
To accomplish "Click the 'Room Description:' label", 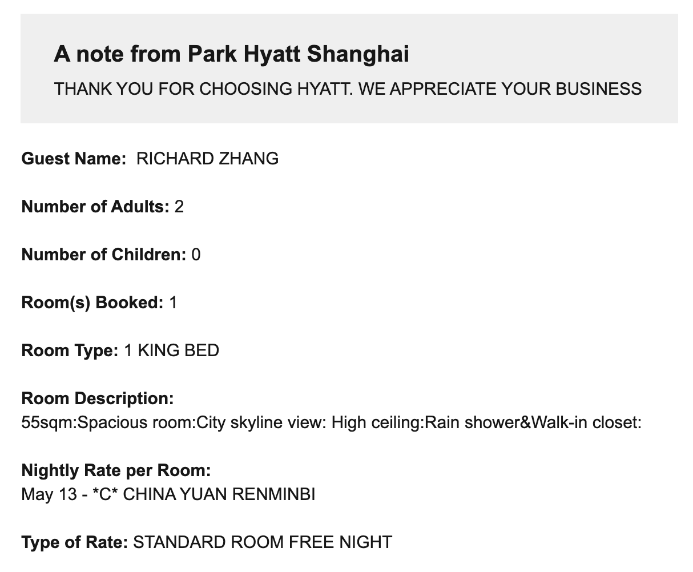I will point(98,398).
